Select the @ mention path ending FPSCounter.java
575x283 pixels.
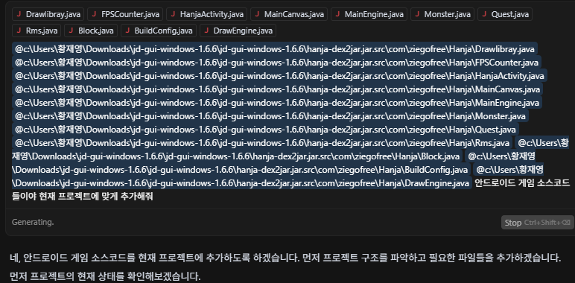pos(277,63)
